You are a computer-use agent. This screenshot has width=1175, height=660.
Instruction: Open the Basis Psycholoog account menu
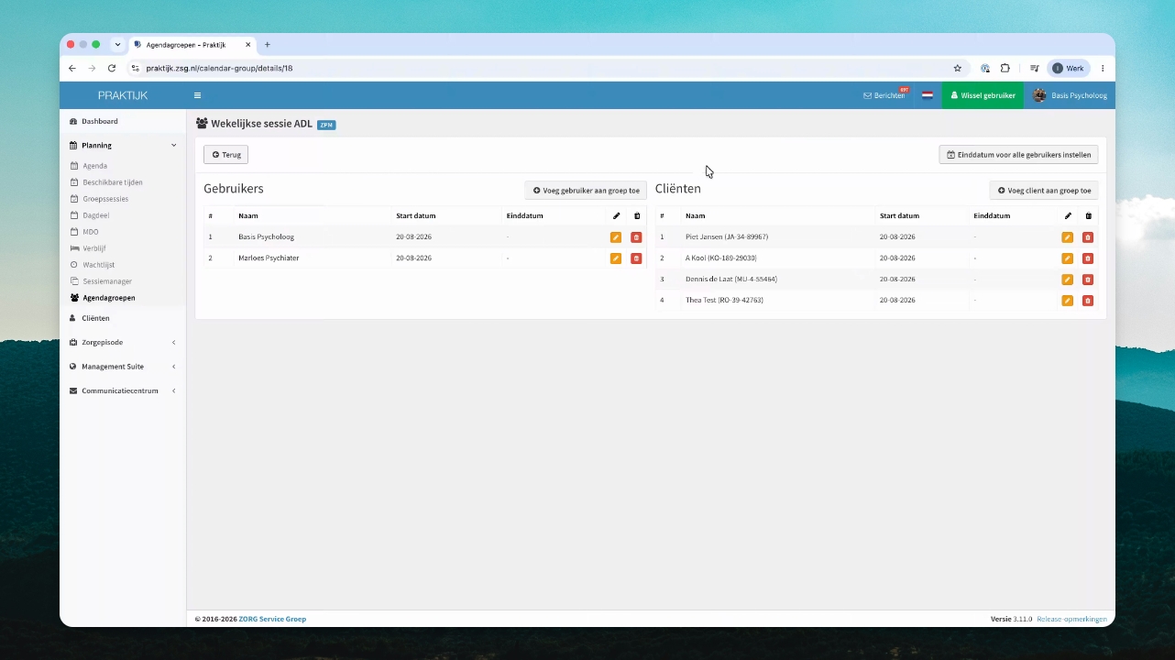click(x=1071, y=95)
